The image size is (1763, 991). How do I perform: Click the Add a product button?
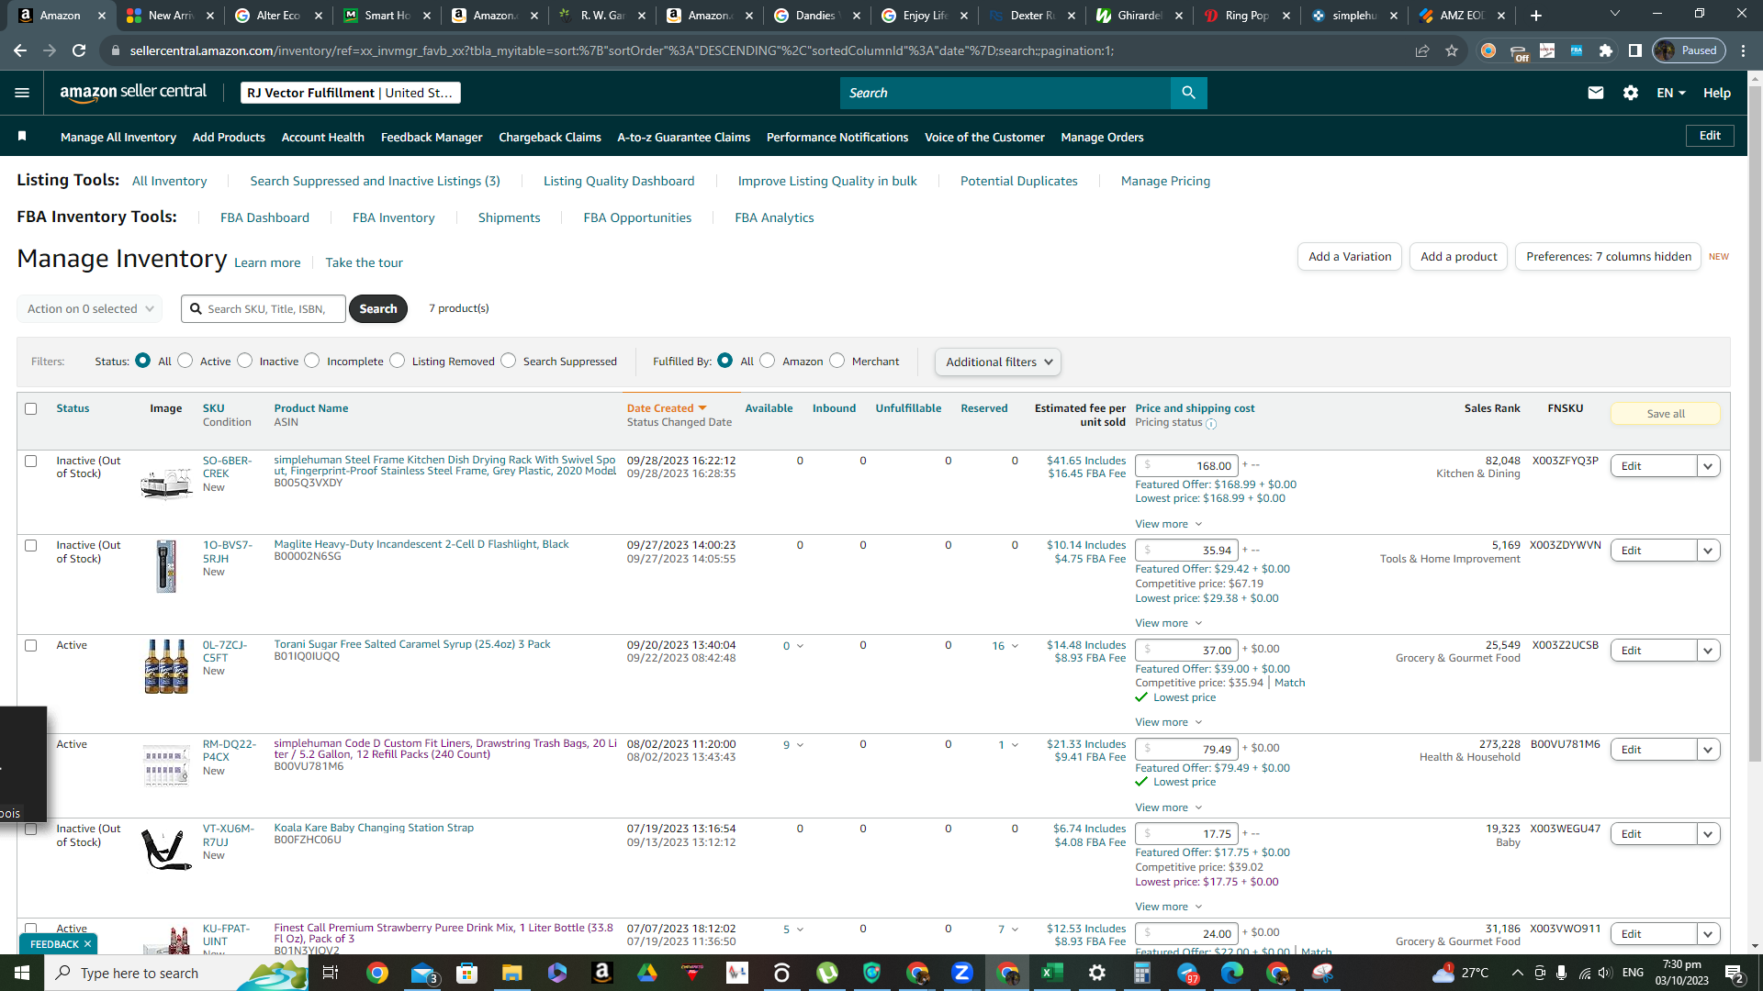tap(1458, 257)
